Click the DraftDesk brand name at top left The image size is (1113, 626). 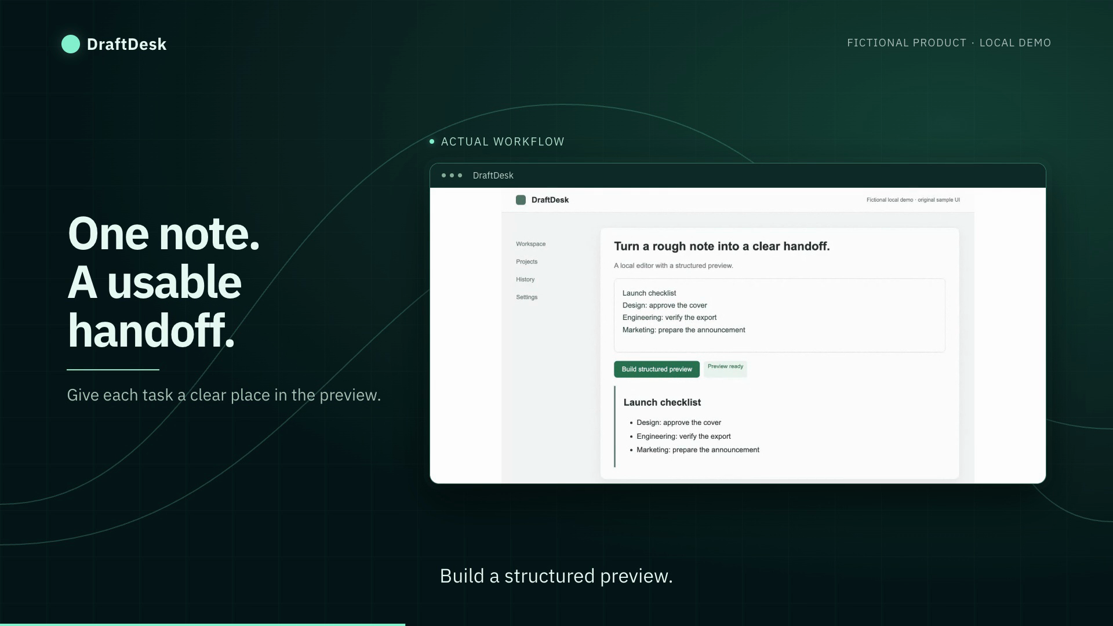pyautogui.click(x=126, y=44)
